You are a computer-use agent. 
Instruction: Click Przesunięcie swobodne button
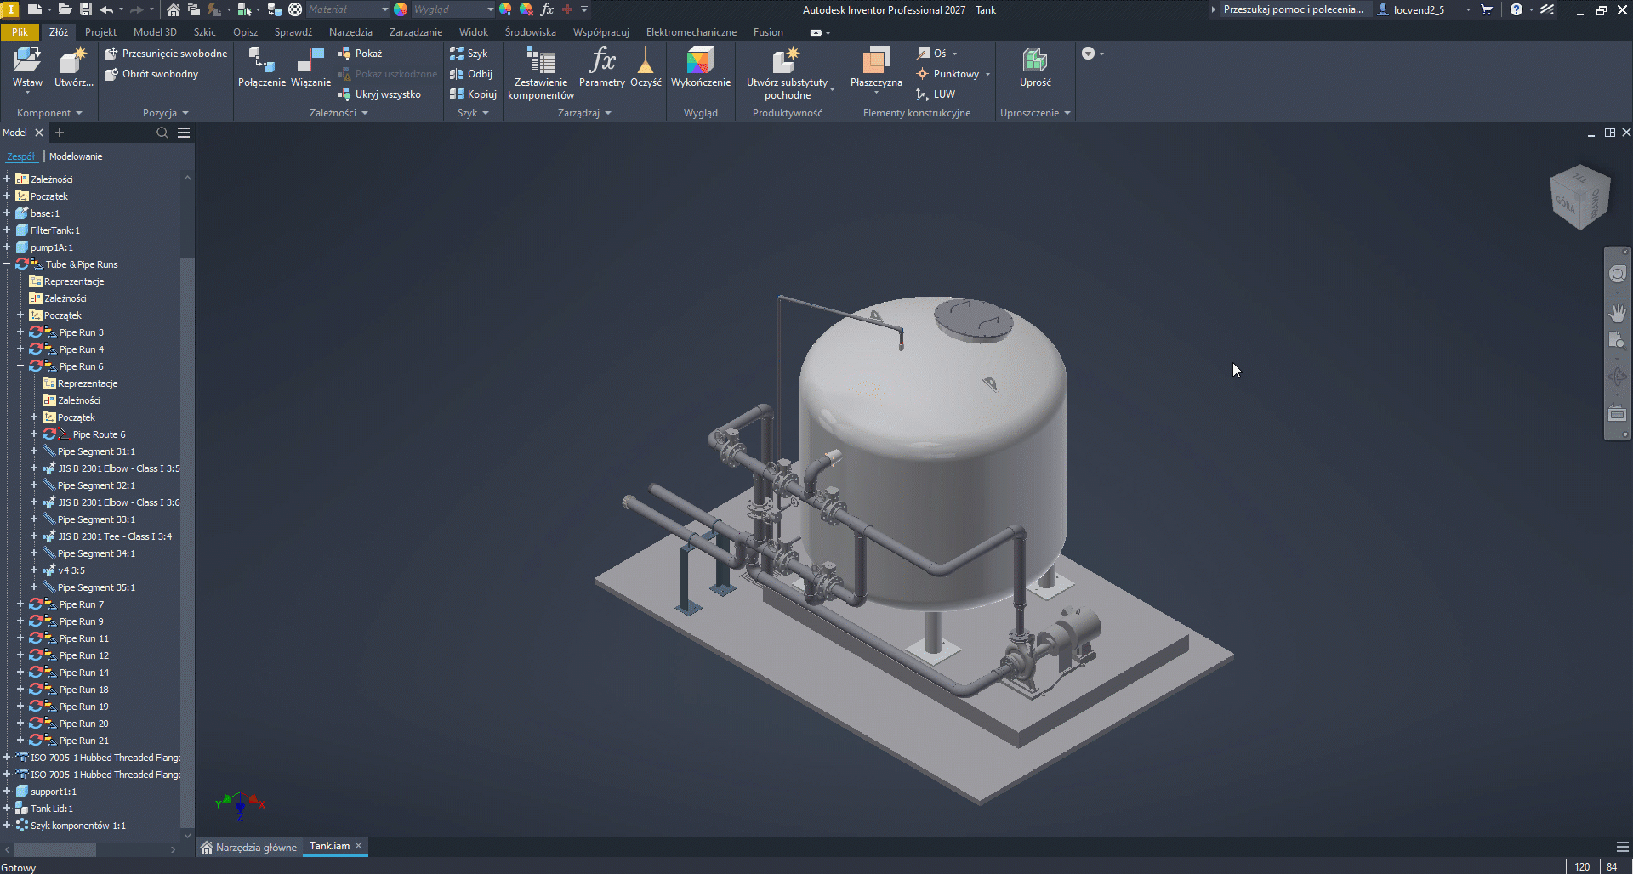(174, 54)
